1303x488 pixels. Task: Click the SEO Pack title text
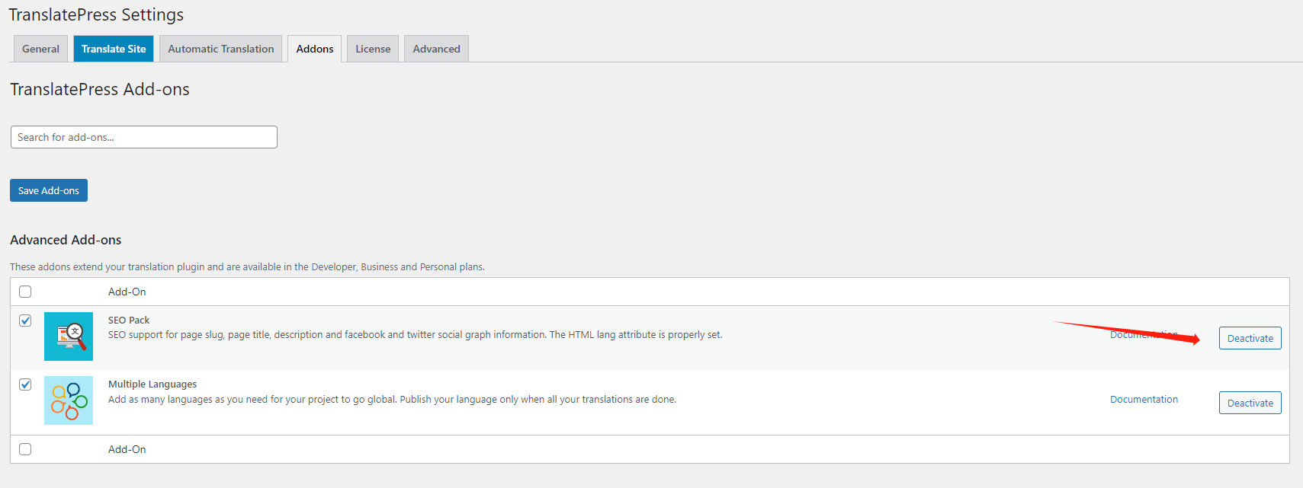(129, 321)
